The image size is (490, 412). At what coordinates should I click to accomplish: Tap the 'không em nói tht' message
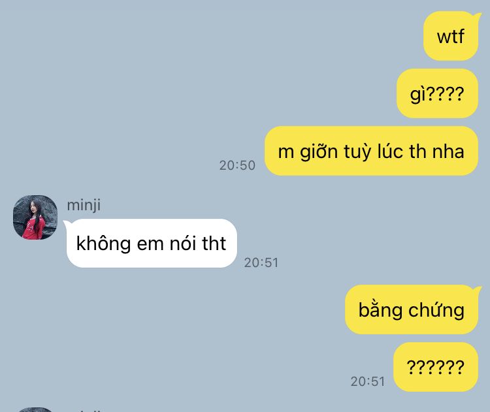coord(151,244)
